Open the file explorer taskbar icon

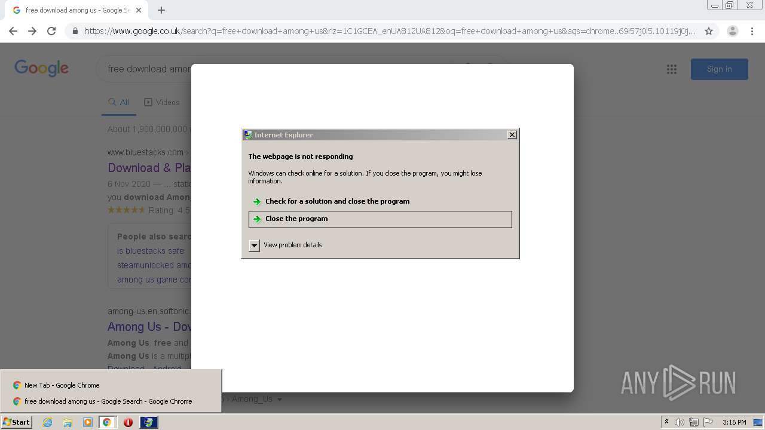(68, 422)
